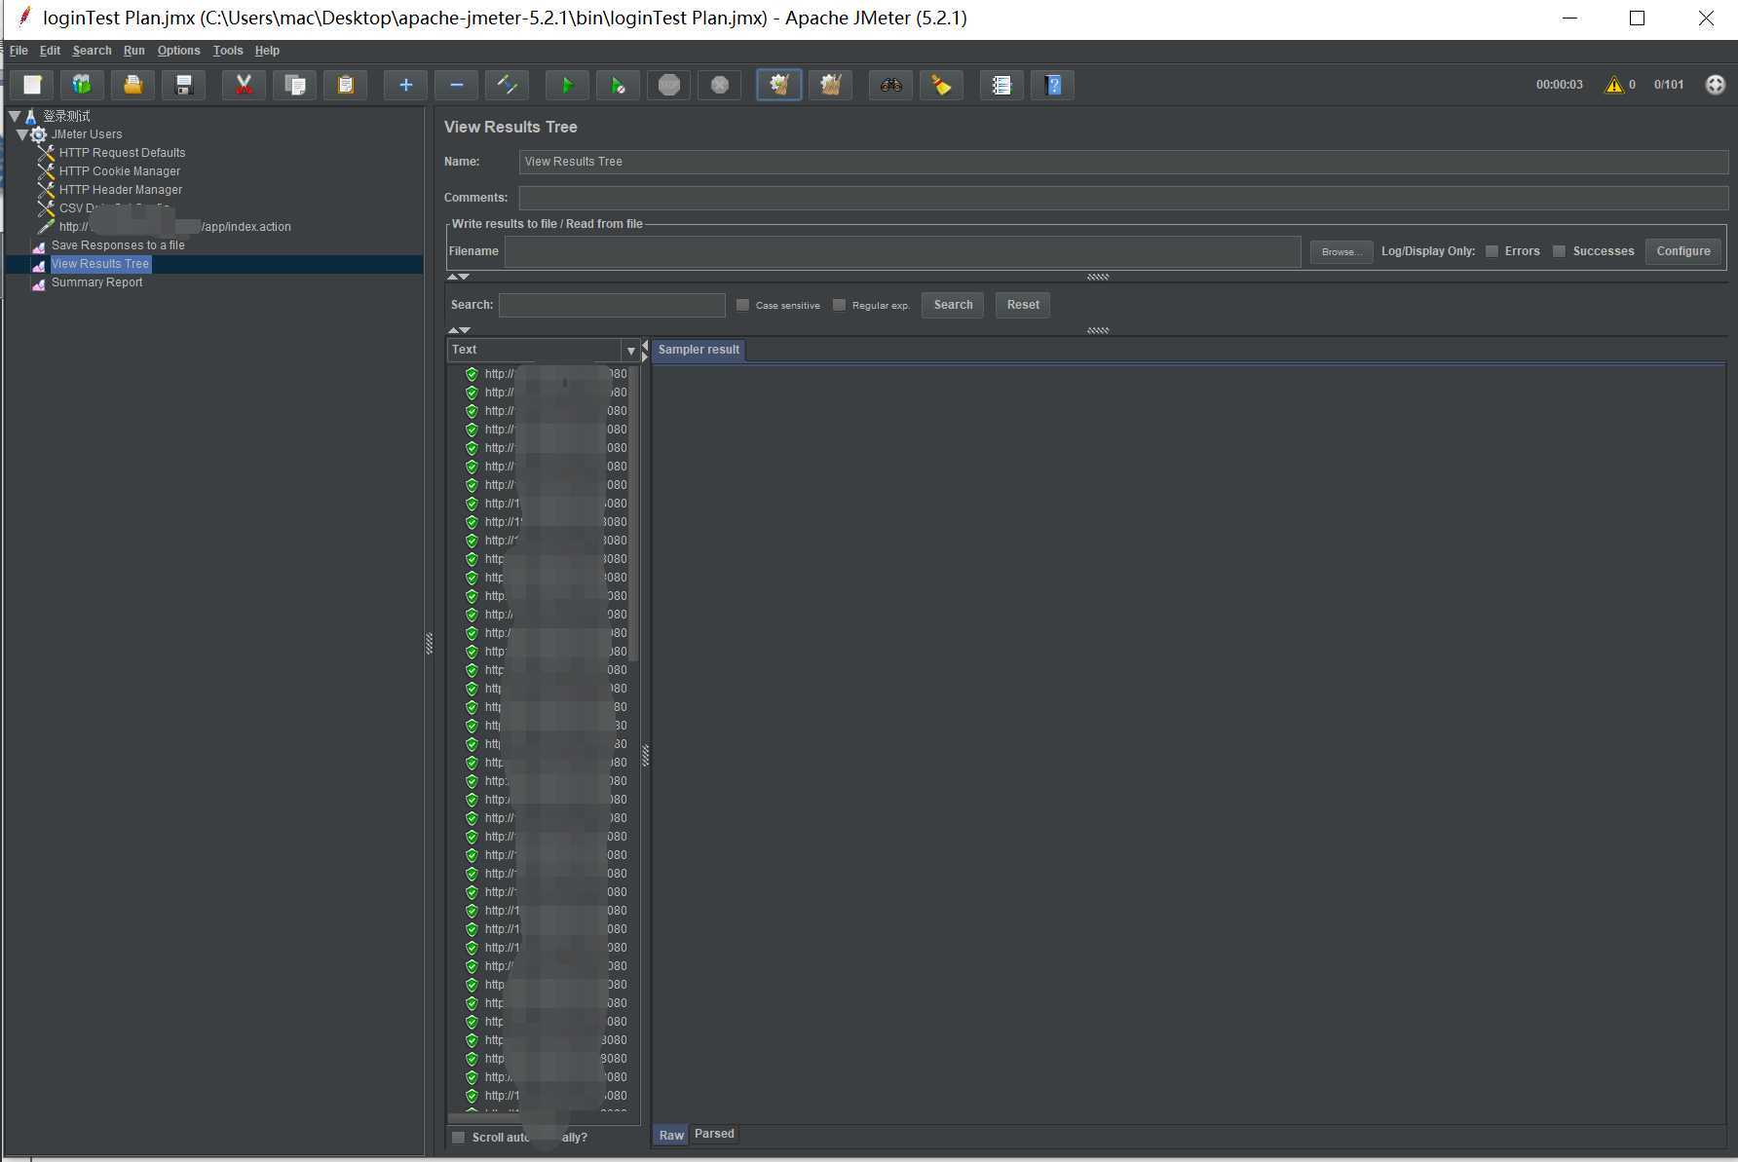Click the Expand All plus icon

coord(405,85)
